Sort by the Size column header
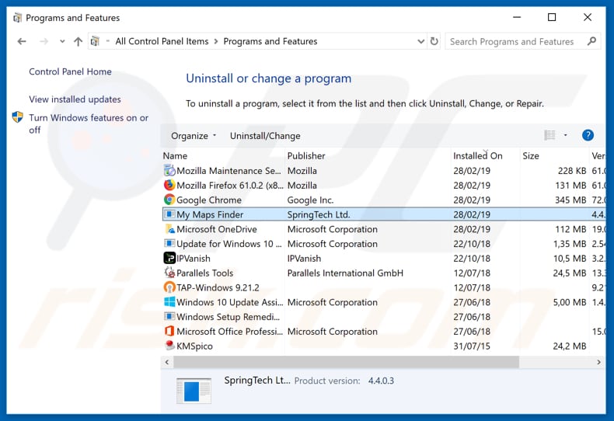614x421 pixels. click(531, 155)
